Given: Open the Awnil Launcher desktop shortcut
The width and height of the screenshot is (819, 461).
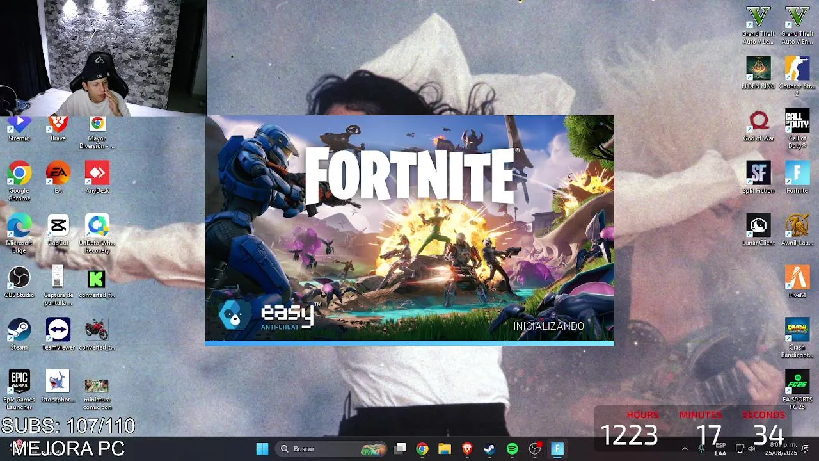Looking at the screenshot, I should (797, 230).
